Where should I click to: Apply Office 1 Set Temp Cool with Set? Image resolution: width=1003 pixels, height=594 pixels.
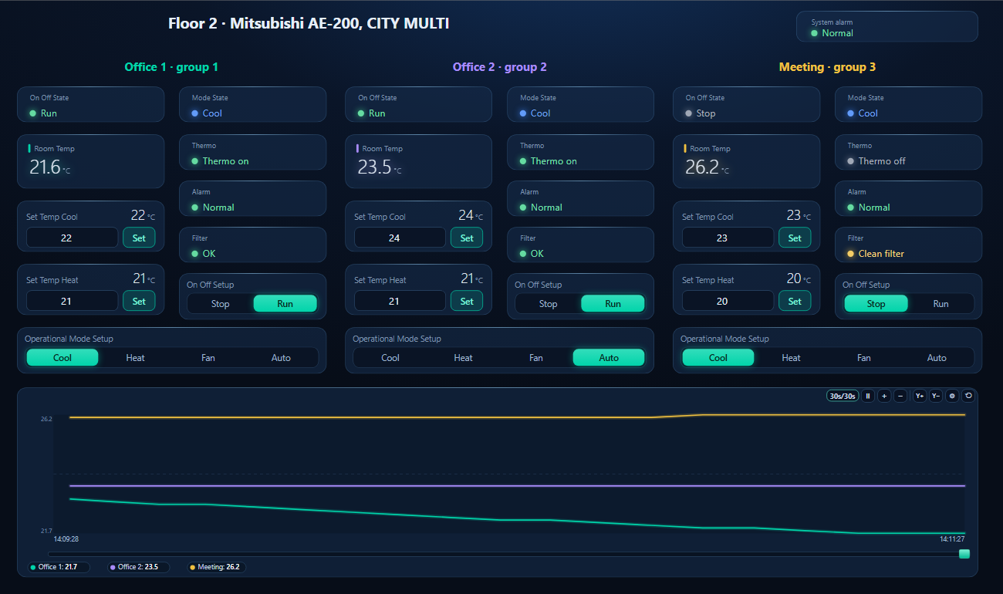(x=139, y=238)
